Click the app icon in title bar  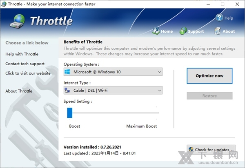[x=4, y=4]
